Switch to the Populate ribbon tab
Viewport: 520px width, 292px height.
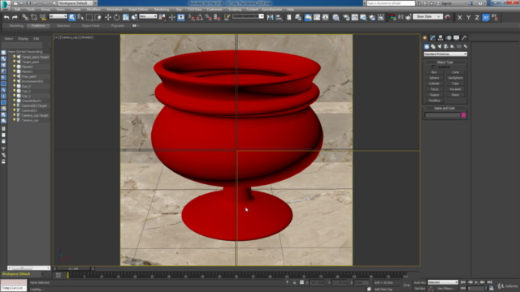[117, 25]
